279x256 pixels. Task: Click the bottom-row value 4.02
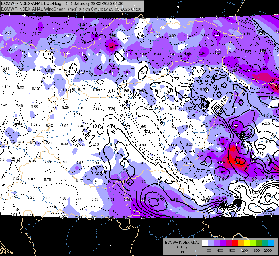coord(62,216)
